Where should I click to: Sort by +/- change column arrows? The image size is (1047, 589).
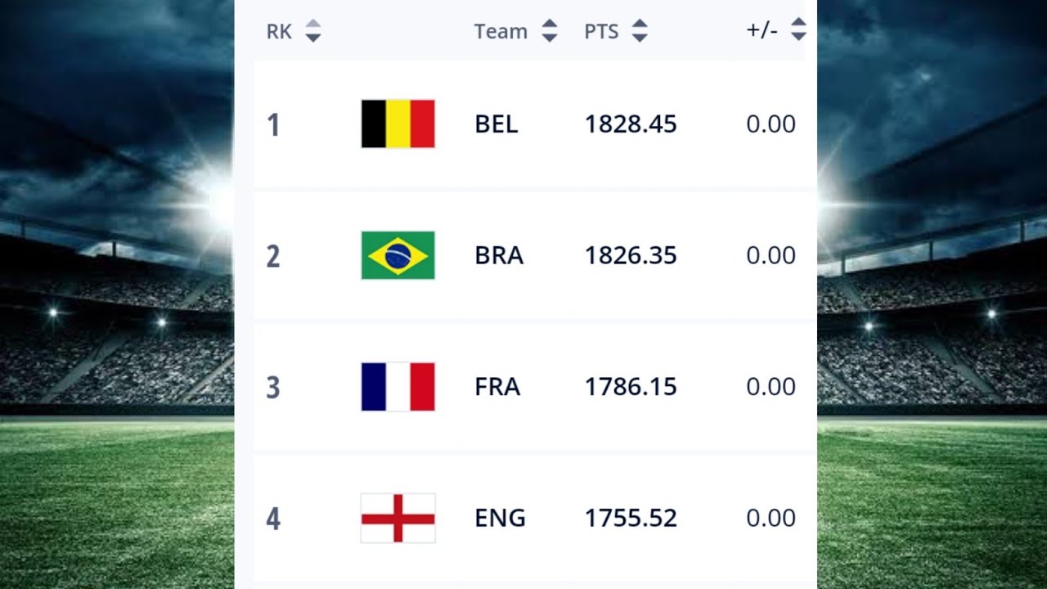pyautogui.click(x=798, y=31)
